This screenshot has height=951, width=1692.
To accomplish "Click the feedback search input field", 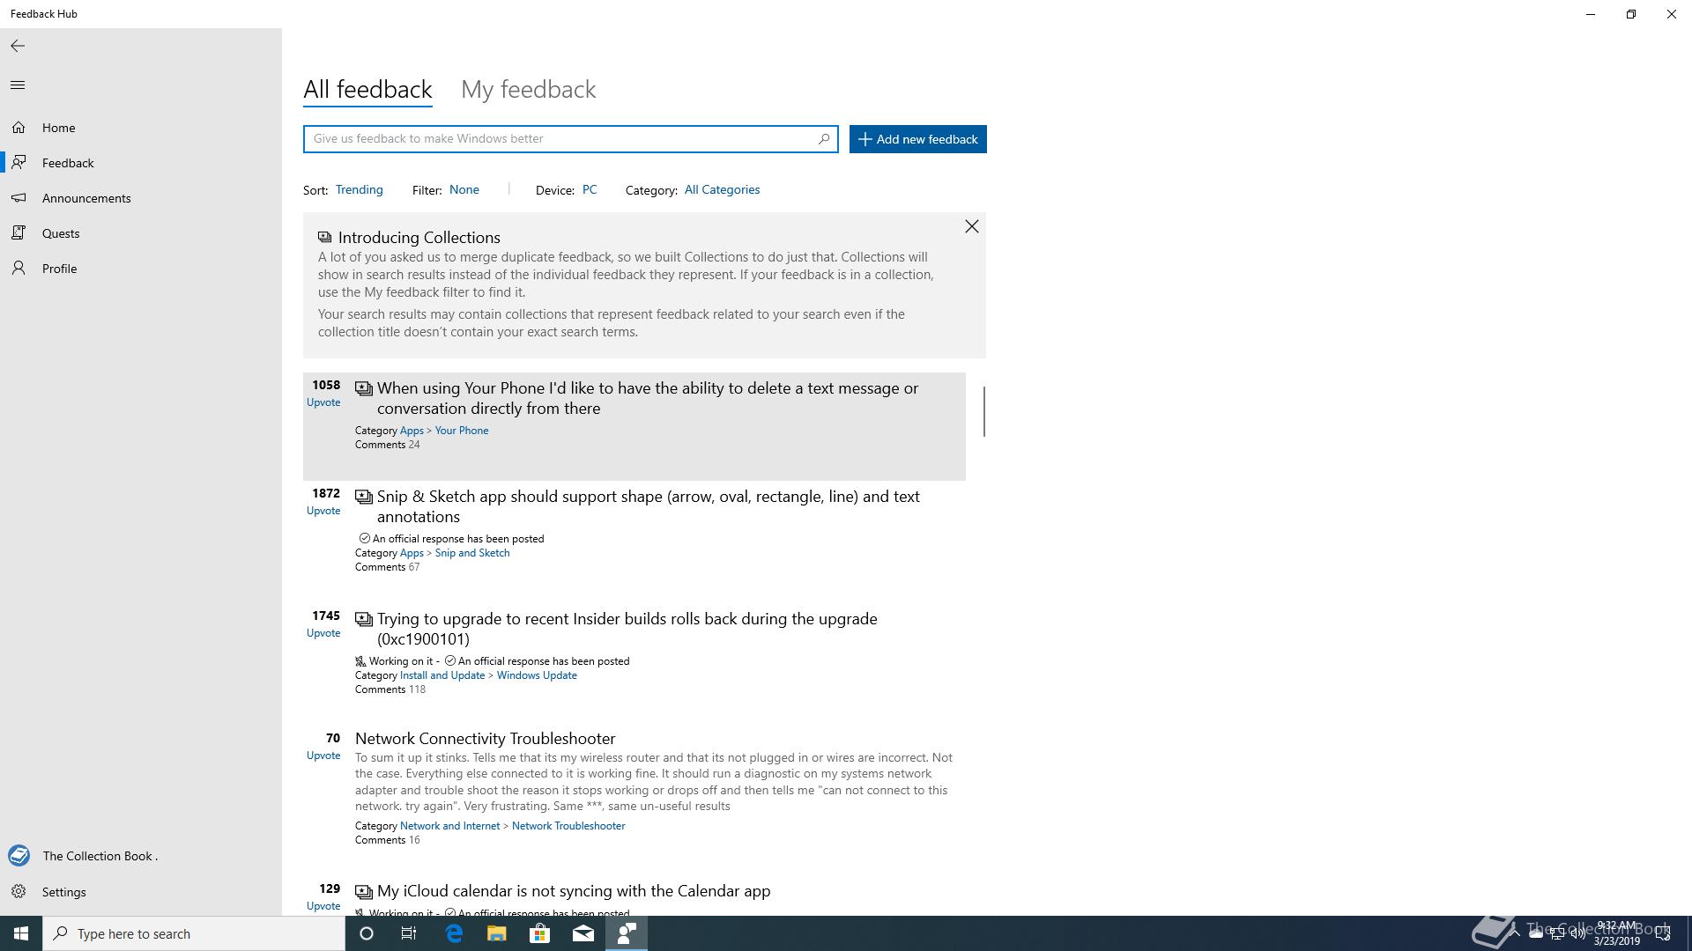I will (x=560, y=138).
